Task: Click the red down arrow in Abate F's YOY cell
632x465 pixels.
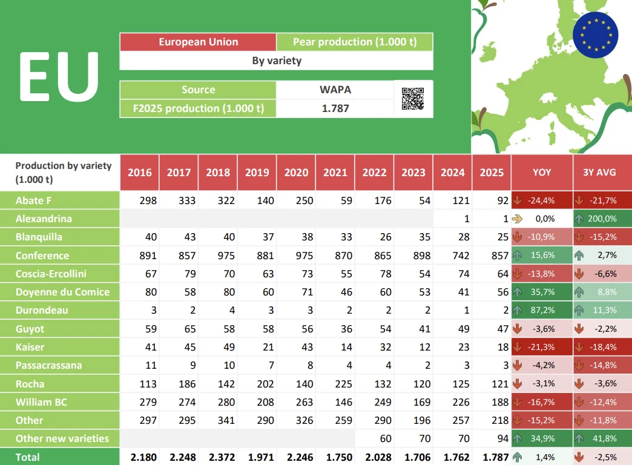Action: pos(518,200)
